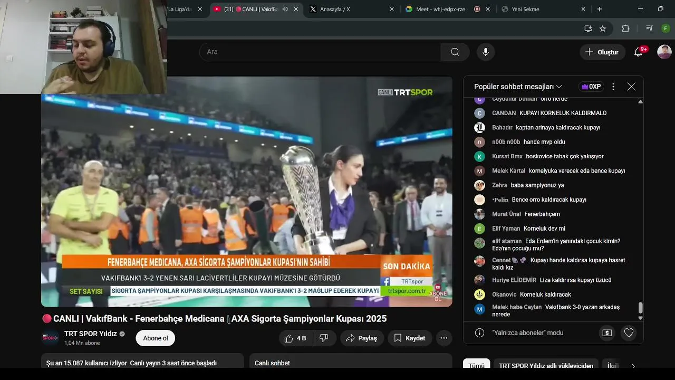675x380 pixels.
Task: Click the chat info icon
Action: coord(479,333)
